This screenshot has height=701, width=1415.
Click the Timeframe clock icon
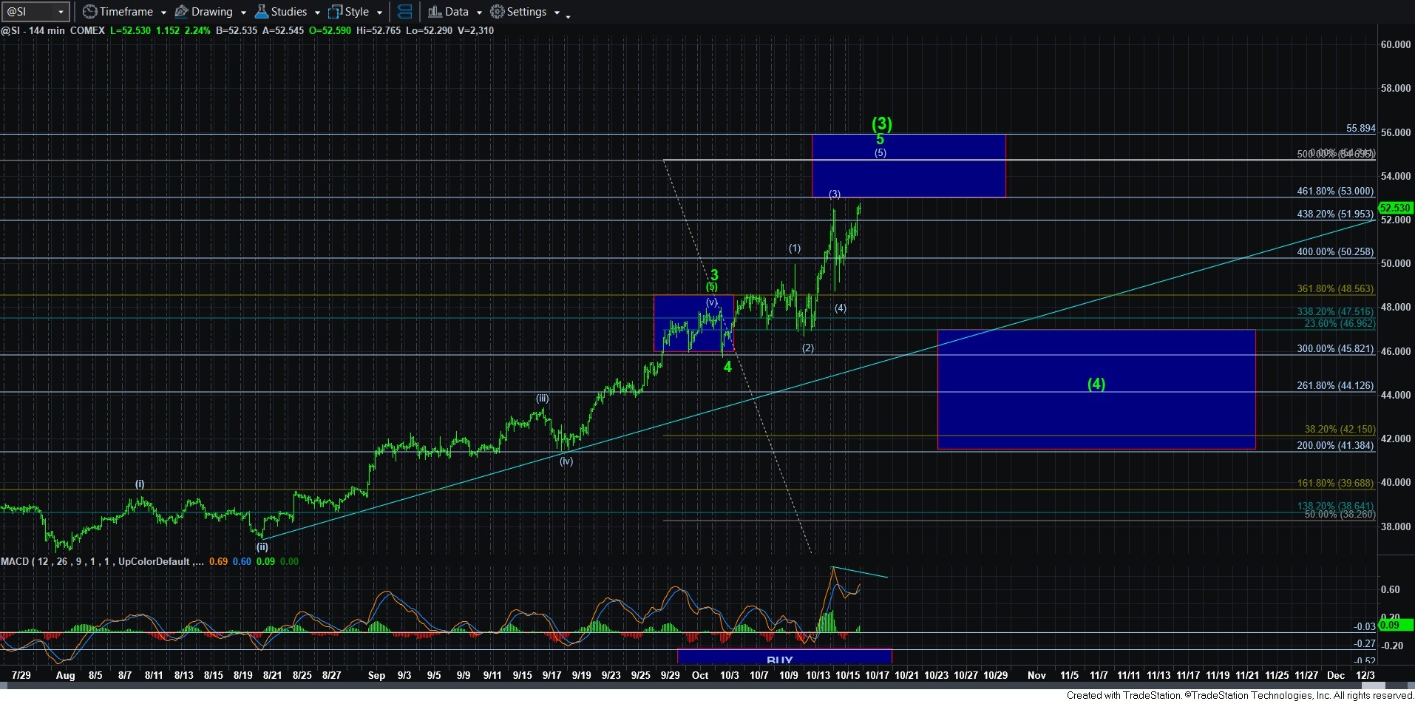[x=89, y=12]
